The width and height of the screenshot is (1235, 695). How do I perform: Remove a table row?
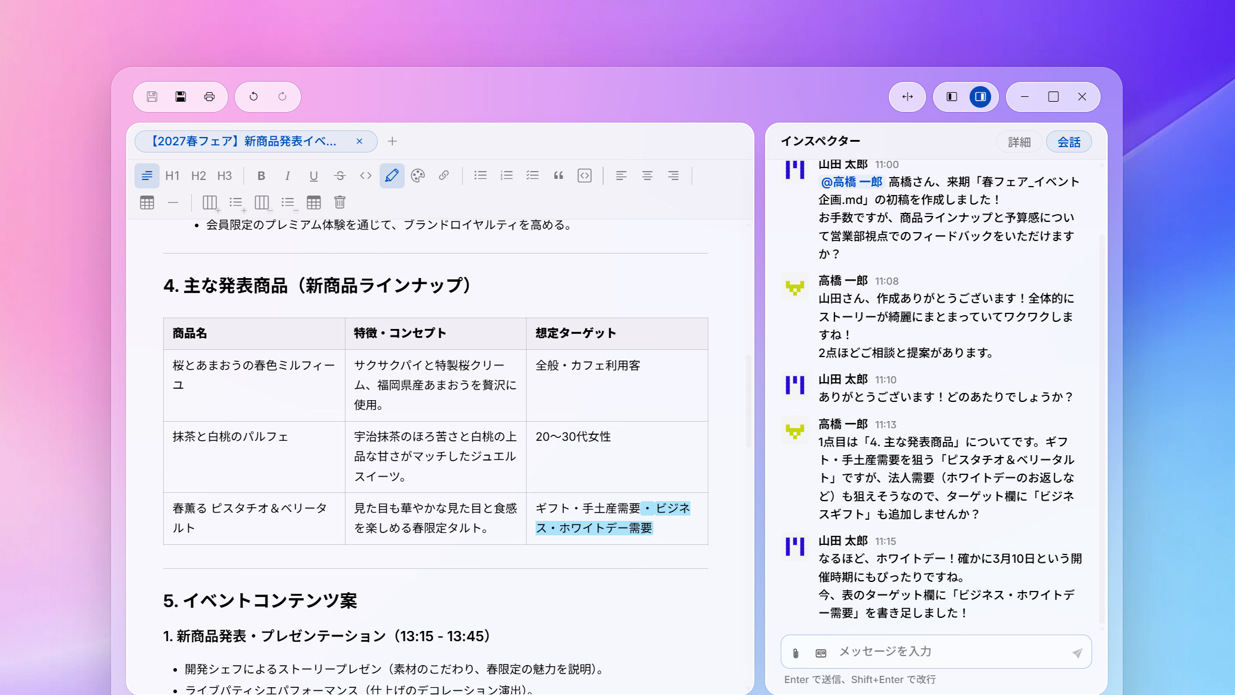(x=289, y=202)
